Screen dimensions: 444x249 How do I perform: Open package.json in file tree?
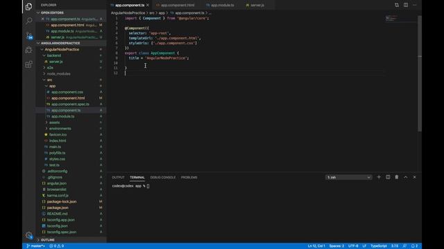(x=58, y=207)
